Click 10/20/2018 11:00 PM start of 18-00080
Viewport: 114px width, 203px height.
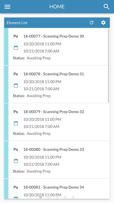[x=42, y=157]
